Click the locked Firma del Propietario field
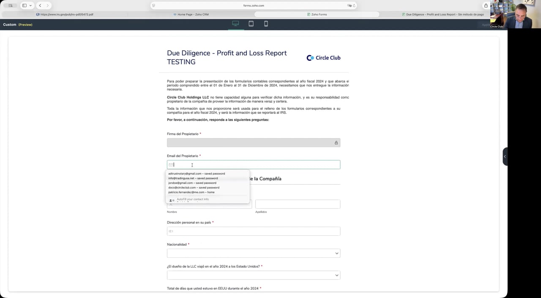541x298 pixels. point(254,142)
